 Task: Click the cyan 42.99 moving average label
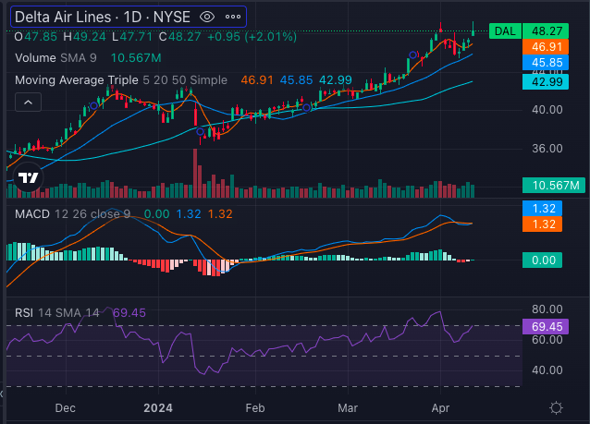point(546,82)
